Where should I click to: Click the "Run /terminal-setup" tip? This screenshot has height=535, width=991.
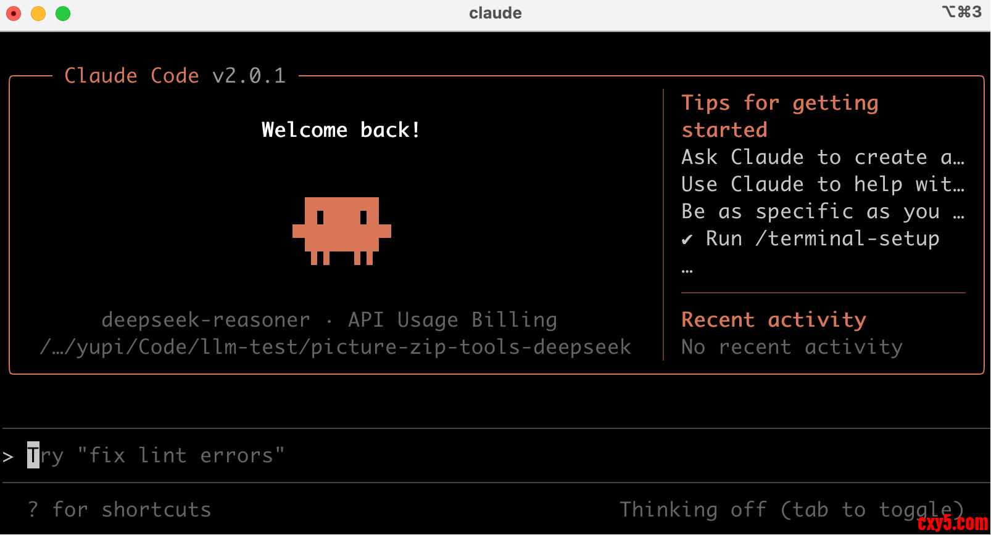[x=823, y=239]
